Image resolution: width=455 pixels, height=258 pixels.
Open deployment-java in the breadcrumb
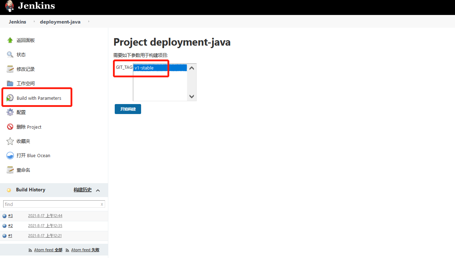[x=60, y=22]
